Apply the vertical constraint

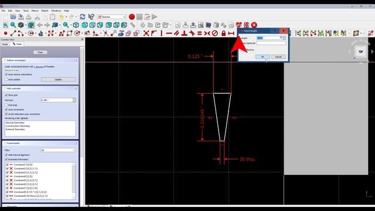[x=162, y=33]
